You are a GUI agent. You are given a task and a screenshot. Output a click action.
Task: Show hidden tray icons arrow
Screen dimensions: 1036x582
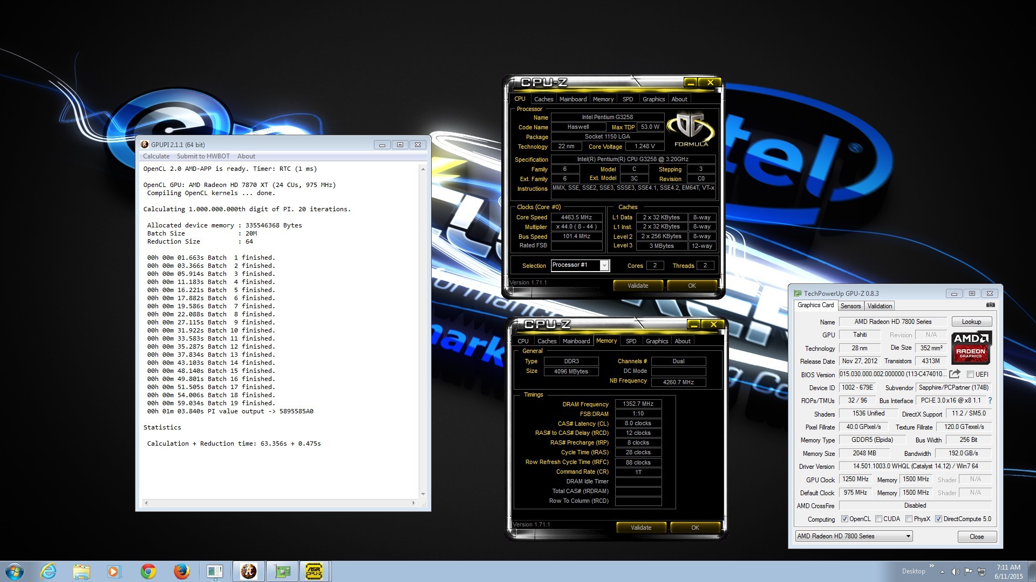(942, 572)
